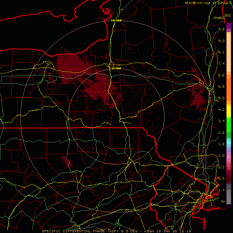Click the 1.0 legend value

(x=221, y=156)
